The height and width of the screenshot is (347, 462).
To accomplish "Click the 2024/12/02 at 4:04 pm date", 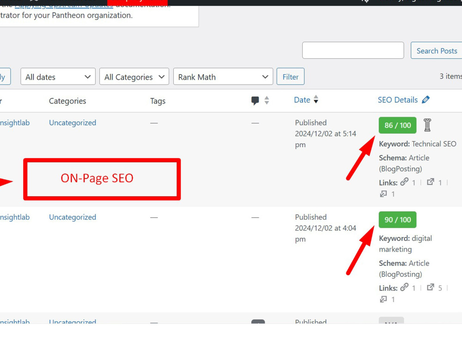I will click(326, 233).
